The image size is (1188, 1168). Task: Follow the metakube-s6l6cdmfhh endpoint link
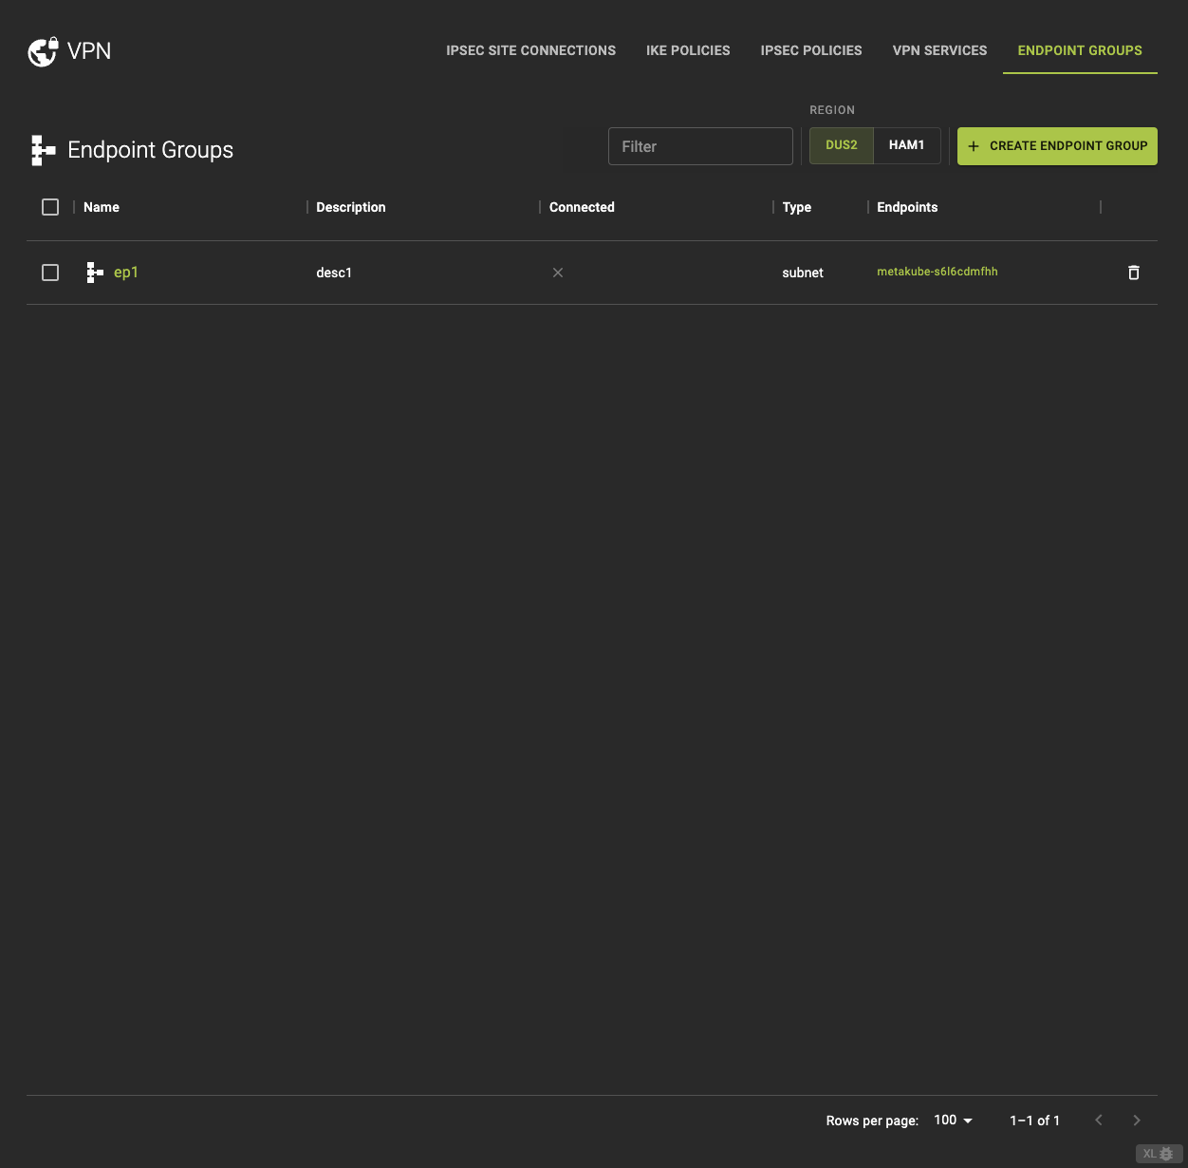tap(937, 272)
